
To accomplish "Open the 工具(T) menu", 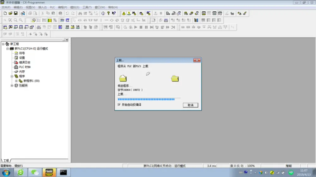I will point(87,7).
